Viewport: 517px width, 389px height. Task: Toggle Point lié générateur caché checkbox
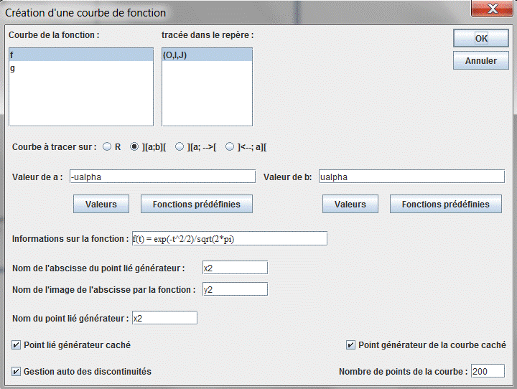(16, 345)
